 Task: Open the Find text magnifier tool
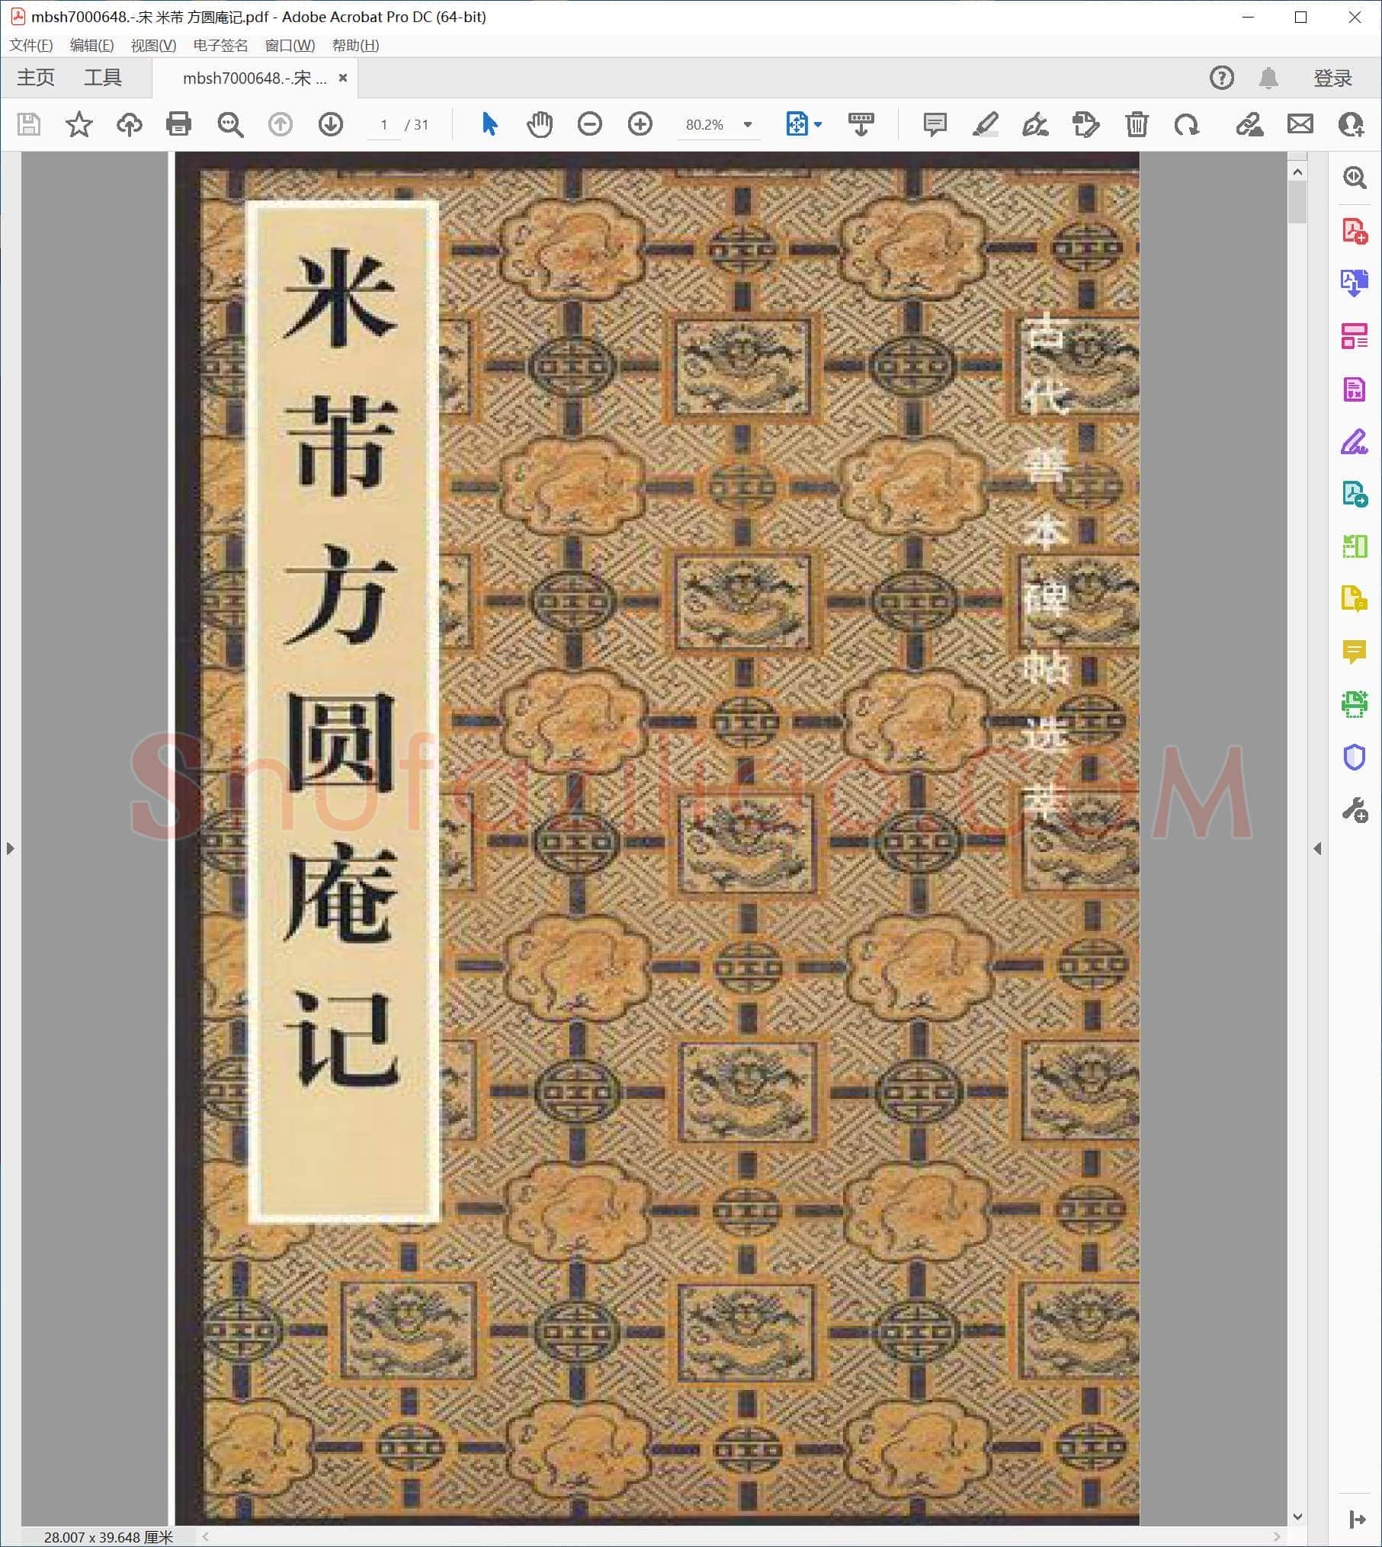point(230,124)
